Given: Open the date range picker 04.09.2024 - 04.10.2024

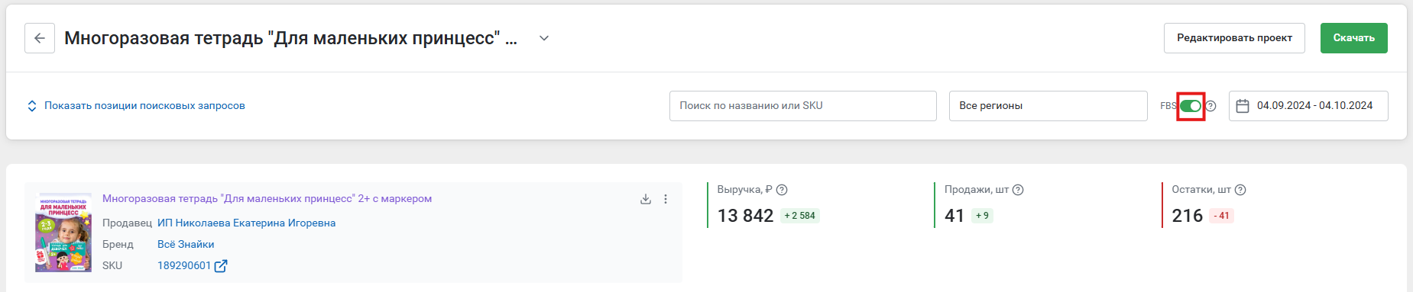Looking at the screenshot, I should 1308,106.
